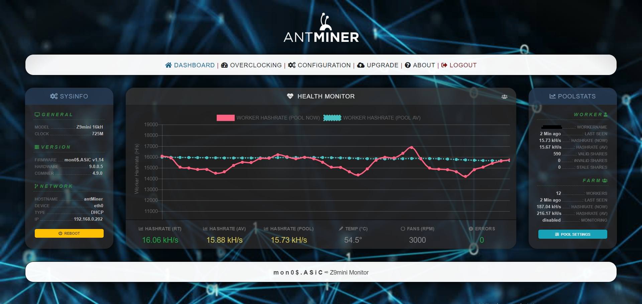Click the 16.06 kH/s real-time hashrate value

coord(160,240)
